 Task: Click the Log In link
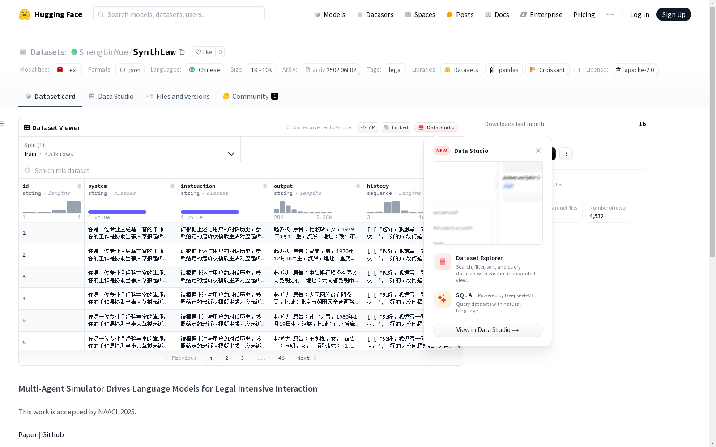[639, 14]
